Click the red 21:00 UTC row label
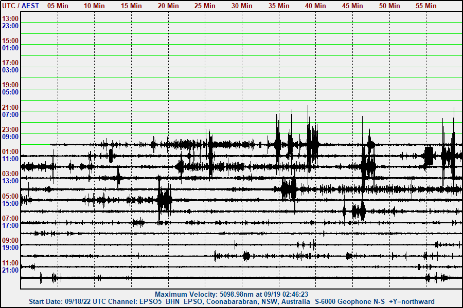 10,107
